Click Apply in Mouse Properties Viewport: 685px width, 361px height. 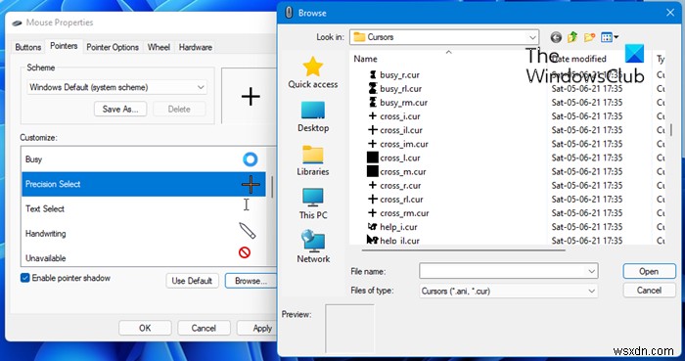point(256,328)
